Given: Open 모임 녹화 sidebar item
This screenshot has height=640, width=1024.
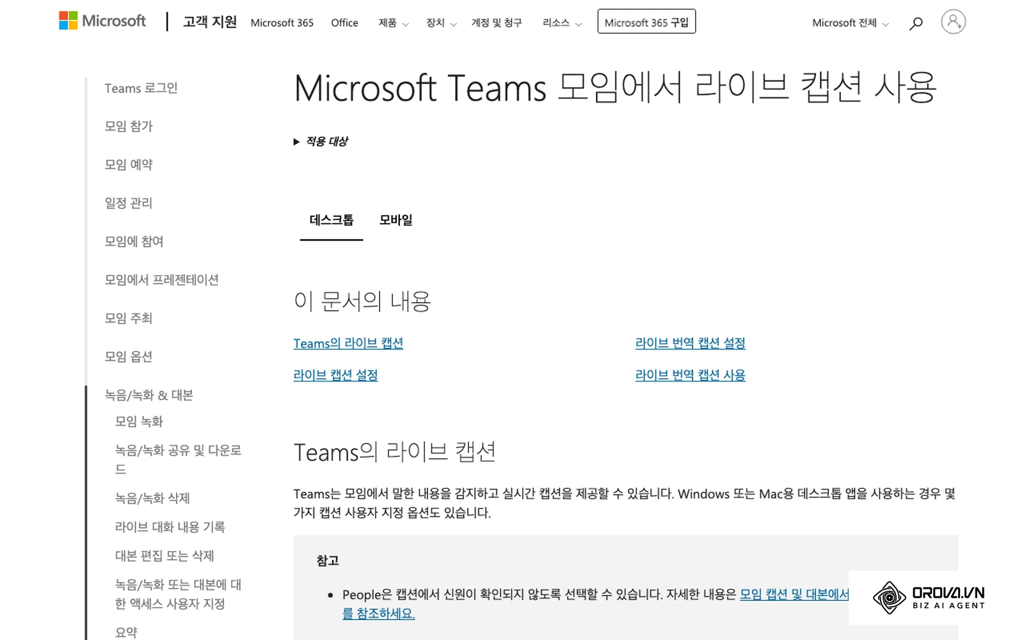Looking at the screenshot, I should [x=139, y=422].
